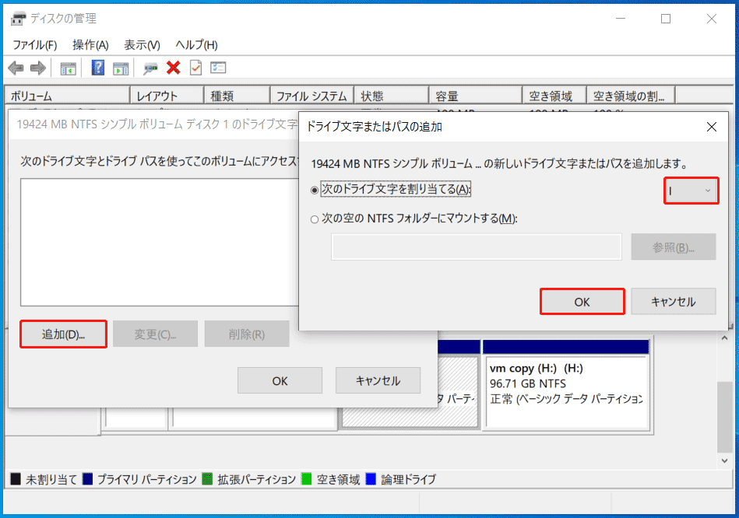
Task: Sort by 容量 column header
Action: point(476,96)
